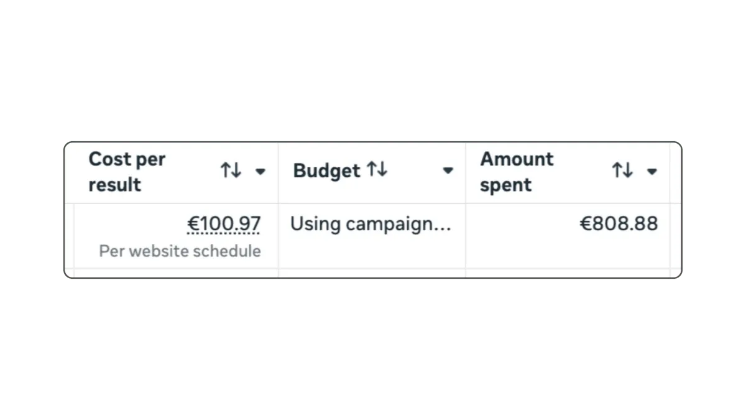746x420 pixels.
Task: Open the €100.97 cost value link
Action: click(224, 224)
